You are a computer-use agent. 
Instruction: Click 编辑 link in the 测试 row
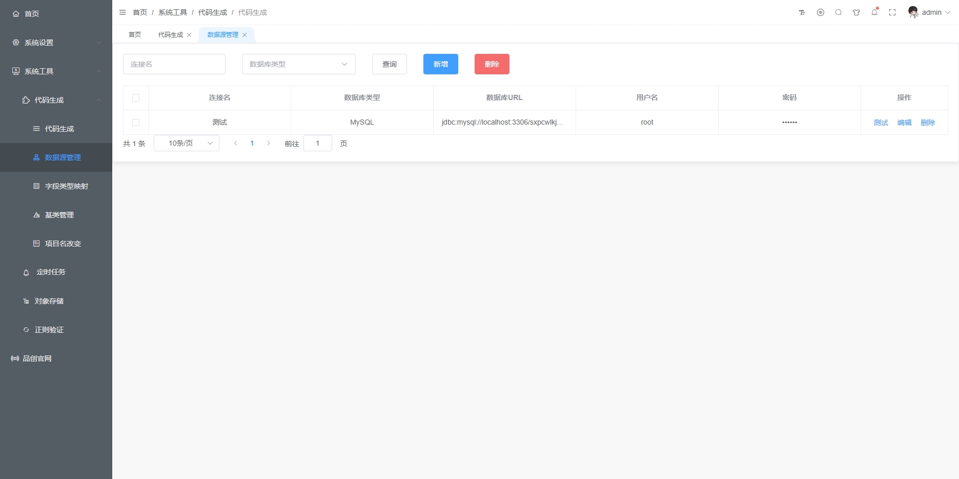pos(904,123)
